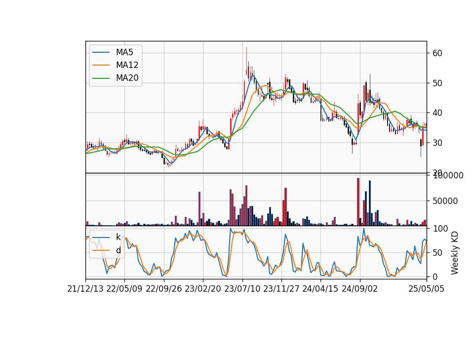Click the date label 21/12/13

pos(85,289)
